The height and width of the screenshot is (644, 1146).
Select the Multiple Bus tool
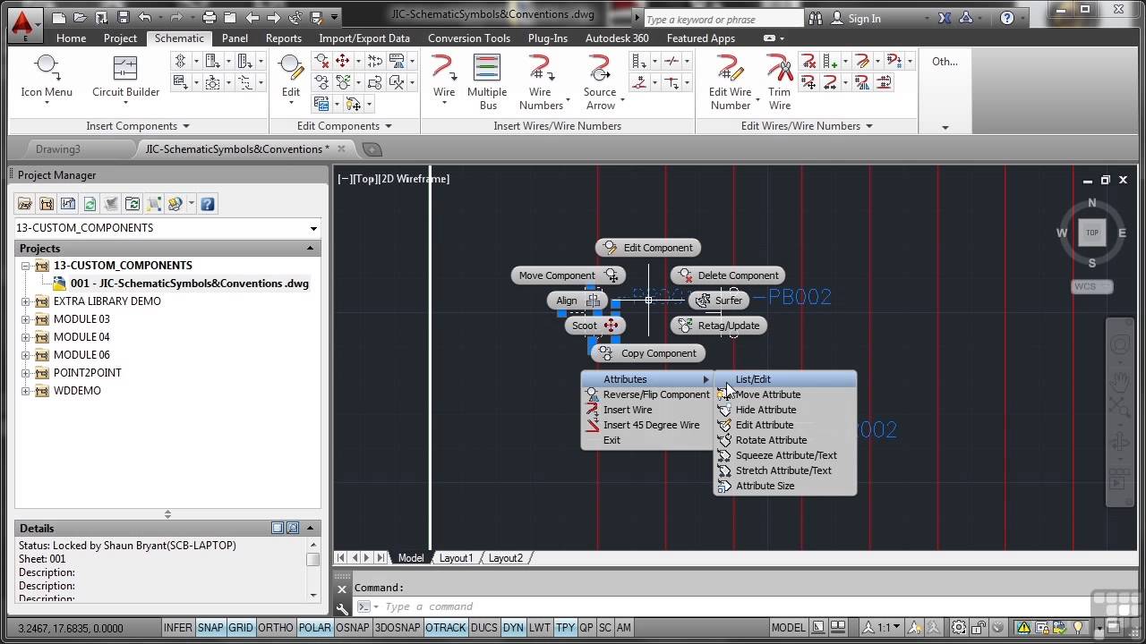(x=487, y=81)
